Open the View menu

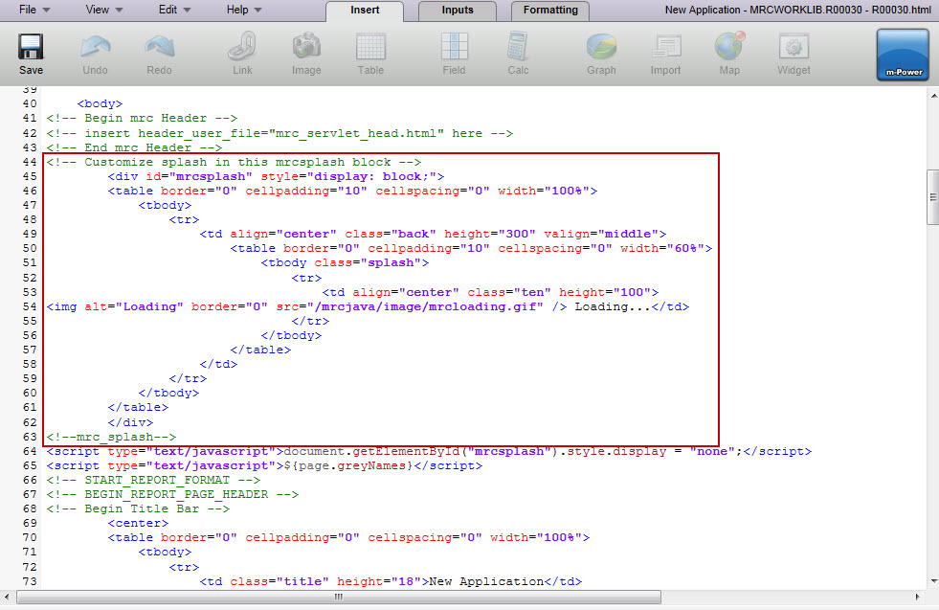click(103, 10)
